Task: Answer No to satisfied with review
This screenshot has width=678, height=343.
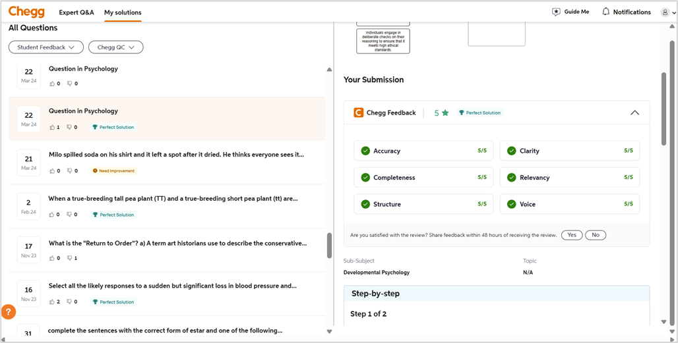Action: point(596,235)
